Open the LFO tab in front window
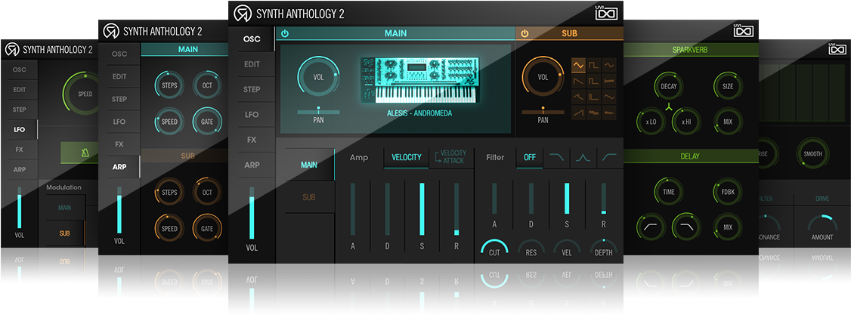The height and width of the screenshot is (315, 851). [252, 114]
